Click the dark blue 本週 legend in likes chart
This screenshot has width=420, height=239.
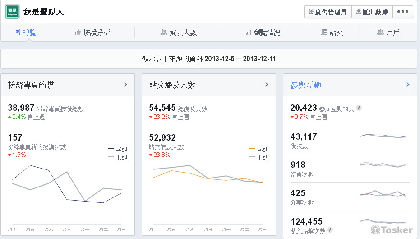point(118,149)
